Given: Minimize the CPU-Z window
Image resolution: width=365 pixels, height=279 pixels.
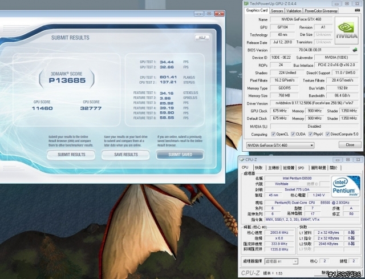Looking at the screenshot, I should [338, 160].
